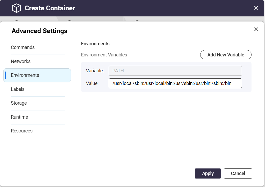Image resolution: width=265 pixels, height=187 pixels.
Task: Click the Add New Variable button
Action: point(226,55)
